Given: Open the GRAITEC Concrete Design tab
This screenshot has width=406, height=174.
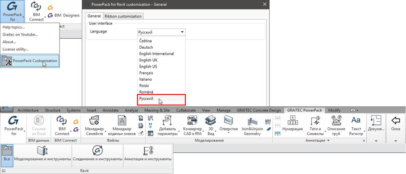Looking at the screenshot, I should point(259,110).
